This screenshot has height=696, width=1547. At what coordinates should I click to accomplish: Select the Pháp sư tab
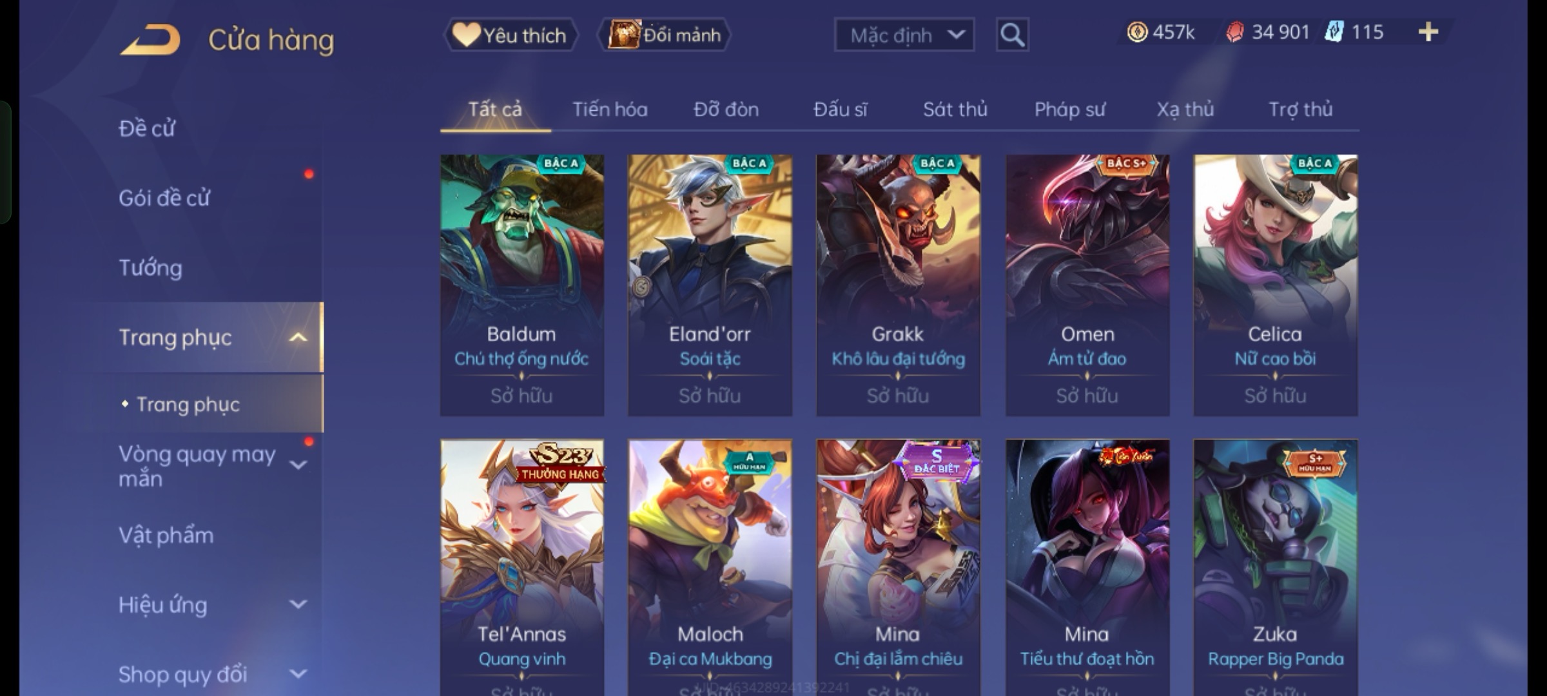pyautogui.click(x=1070, y=110)
